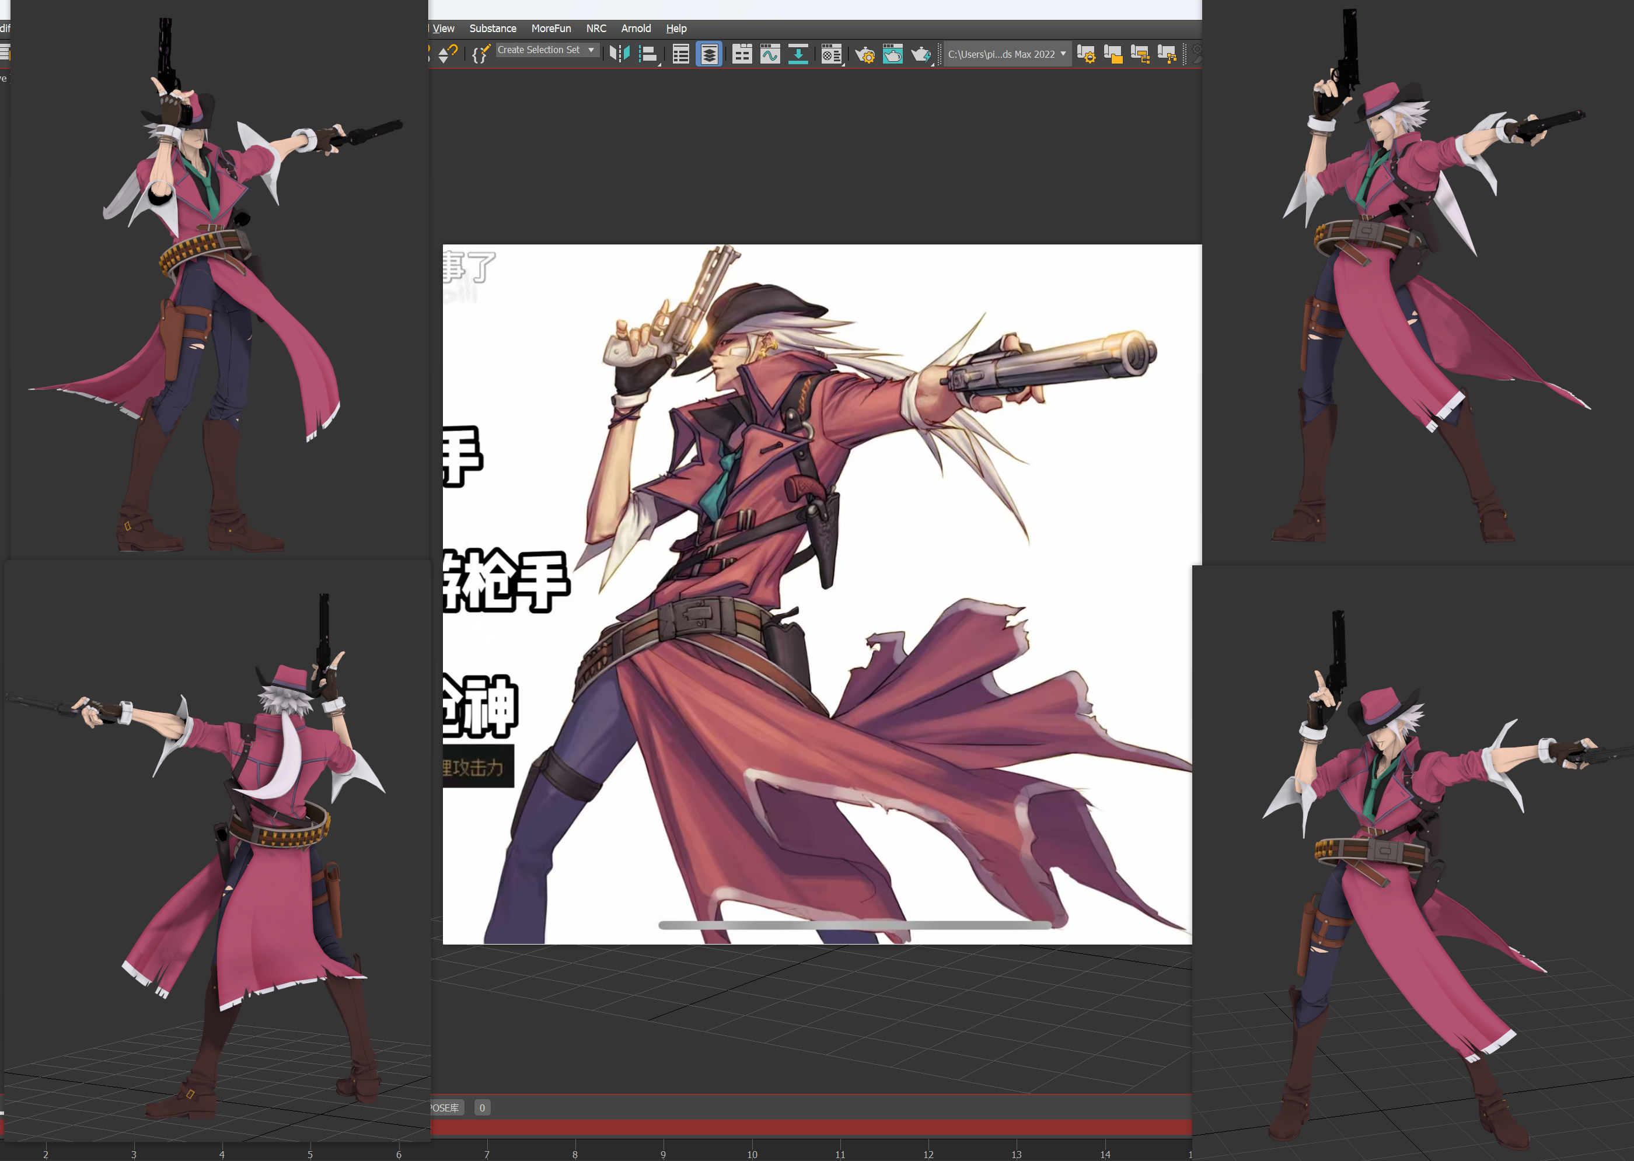
Task: Open Render Setup teapot with gear
Action: tap(865, 54)
